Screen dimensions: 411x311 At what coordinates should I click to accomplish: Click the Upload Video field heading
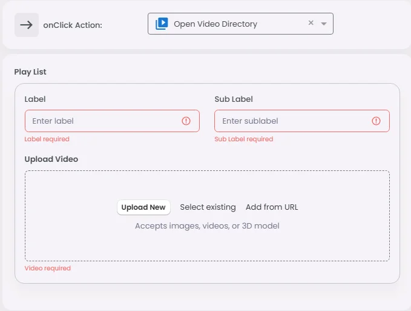coord(51,159)
